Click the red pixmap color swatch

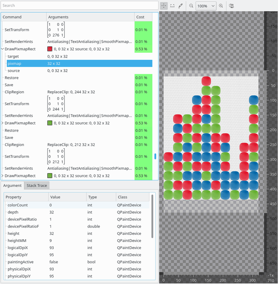point(50,49)
